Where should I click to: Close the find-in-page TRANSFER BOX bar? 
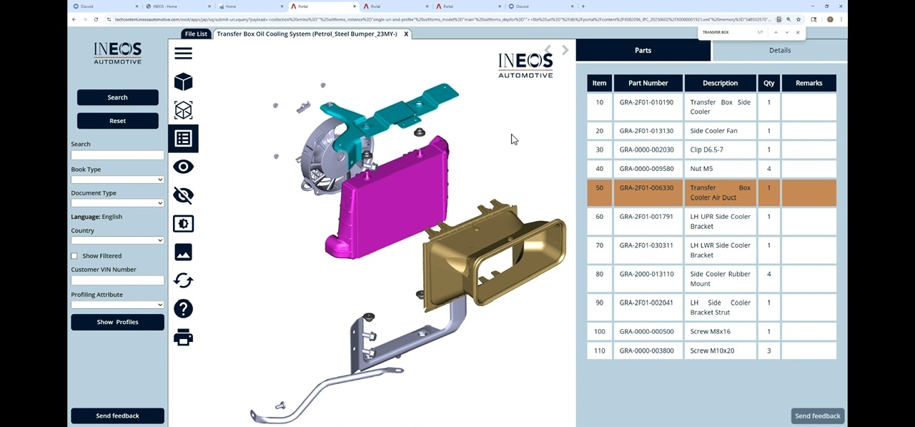[x=798, y=32]
